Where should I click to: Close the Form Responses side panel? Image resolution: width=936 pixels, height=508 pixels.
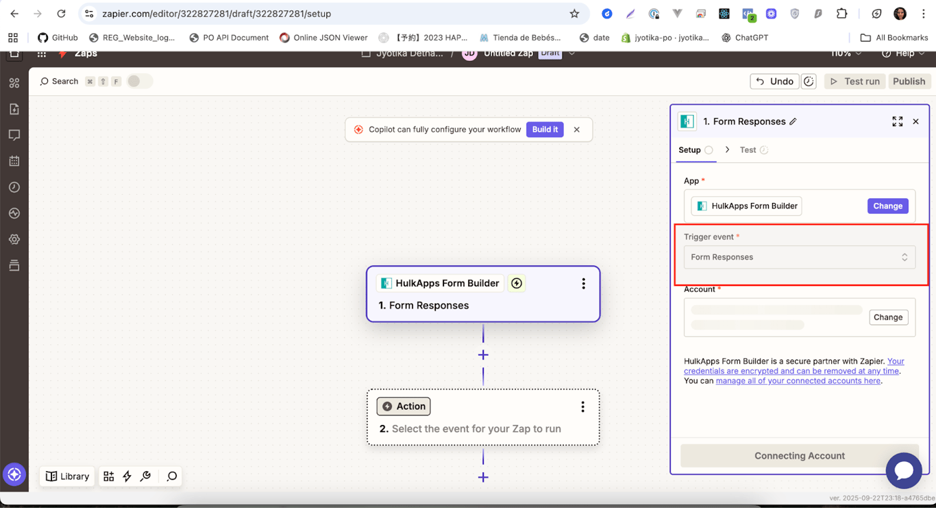[915, 121]
